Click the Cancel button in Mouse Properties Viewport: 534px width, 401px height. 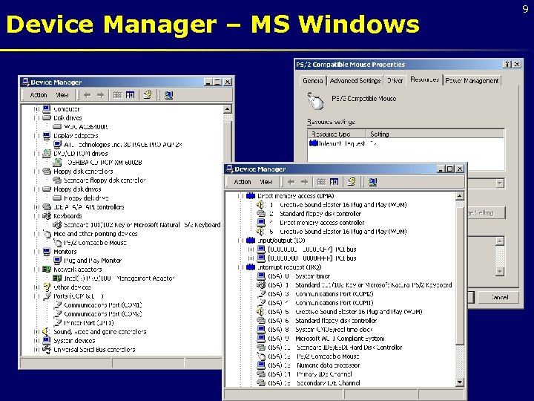(498, 297)
